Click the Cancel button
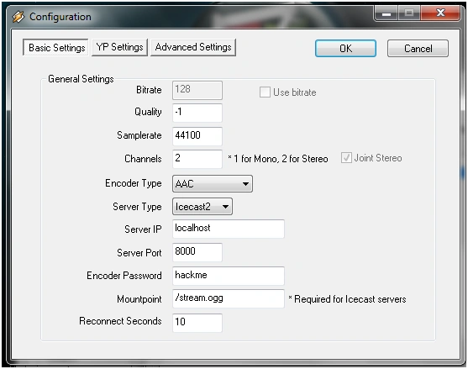 [418, 49]
